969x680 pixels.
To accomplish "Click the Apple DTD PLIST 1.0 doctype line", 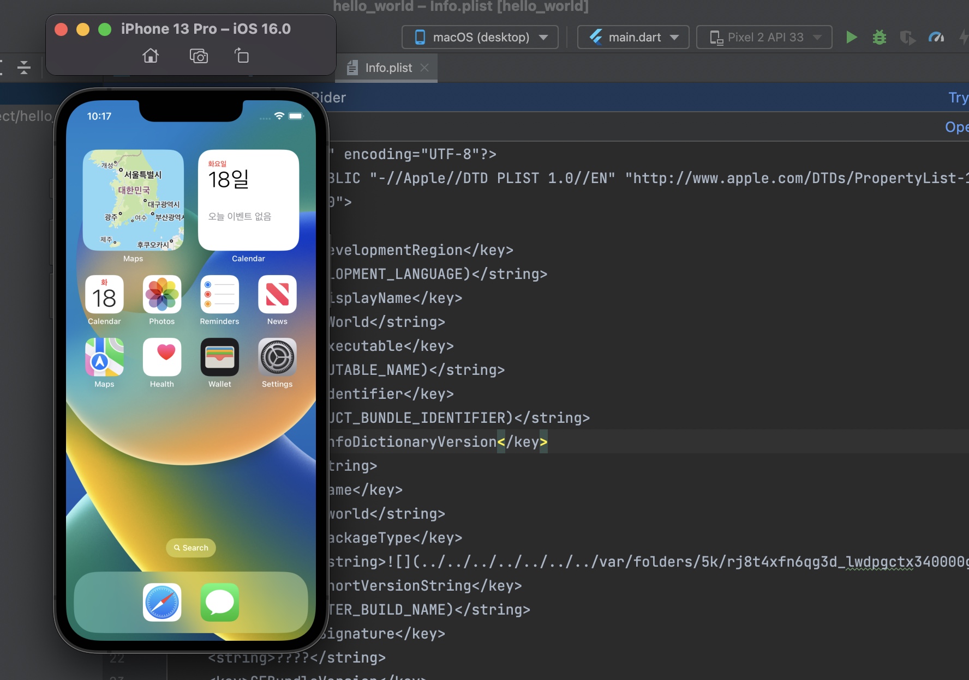I will 649,178.
